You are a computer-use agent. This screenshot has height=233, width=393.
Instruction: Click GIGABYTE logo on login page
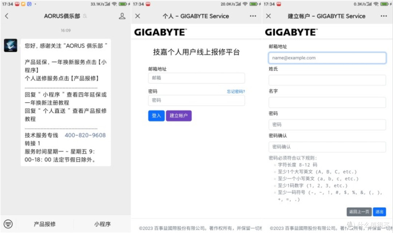(x=160, y=32)
